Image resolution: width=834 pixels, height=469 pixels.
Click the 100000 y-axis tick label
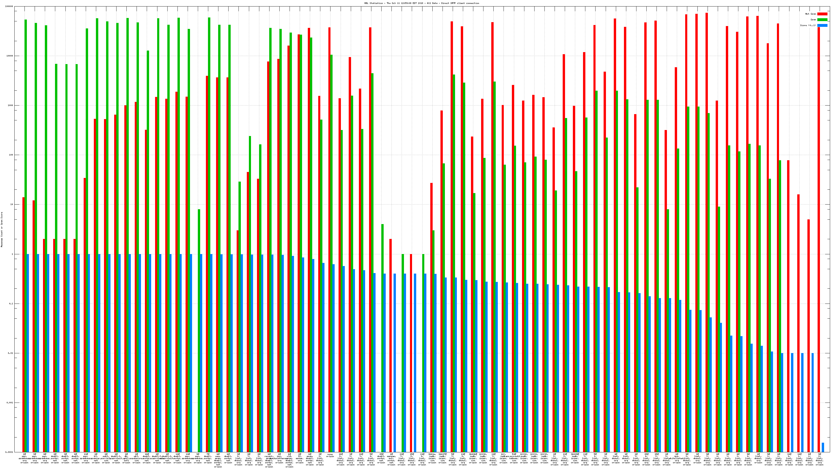(9, 7)
